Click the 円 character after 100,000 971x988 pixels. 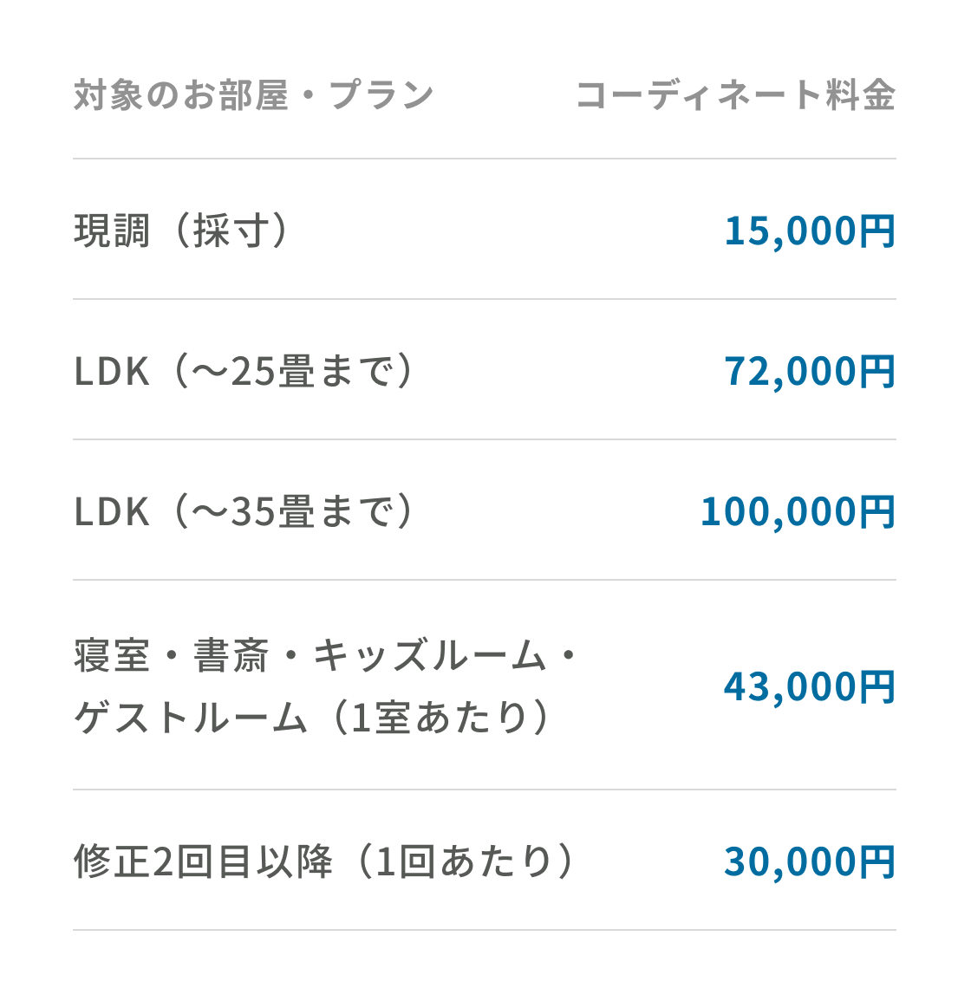click(x=877, y=511)
